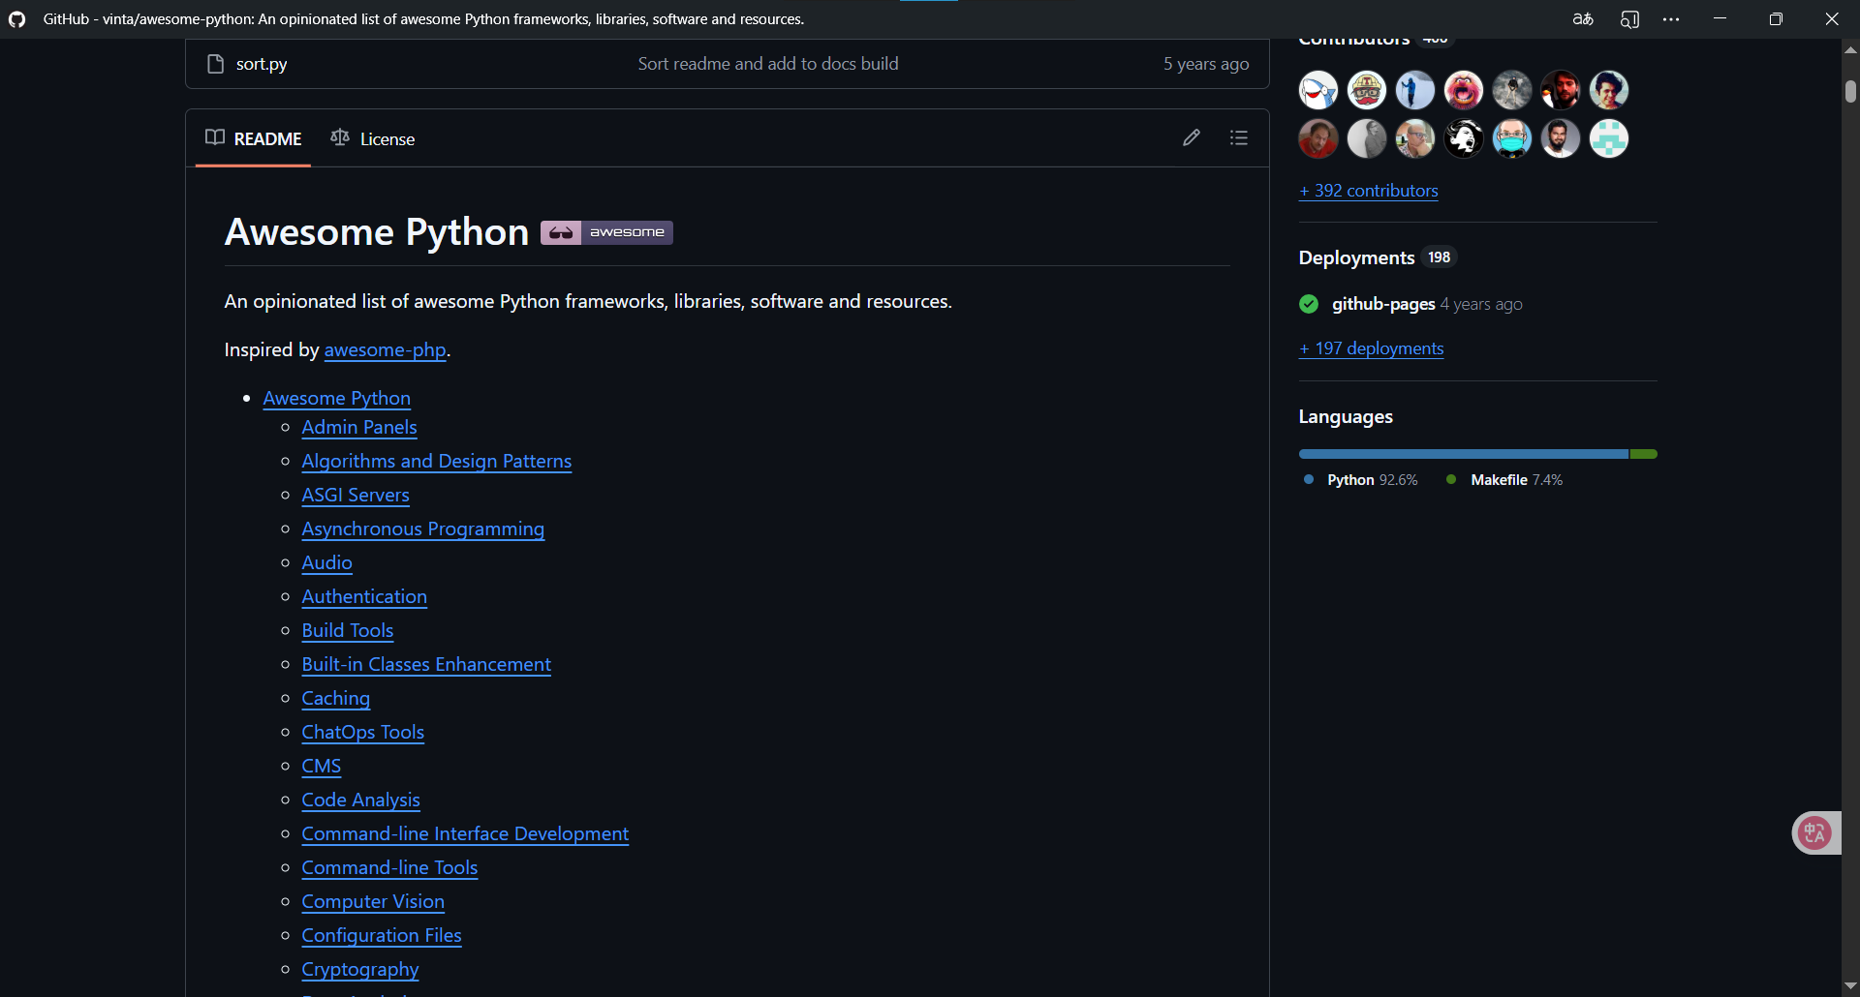Jump to Awesome Python section
Screen dimensions: 1860x997
pyautogui.click(x=337, y=398)
